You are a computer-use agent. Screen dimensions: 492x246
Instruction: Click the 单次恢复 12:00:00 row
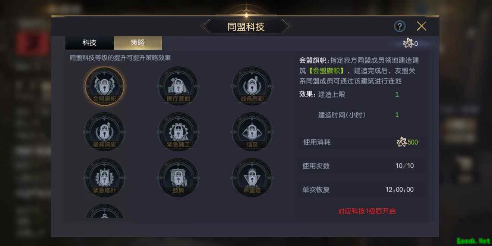(x=362, y=190)
